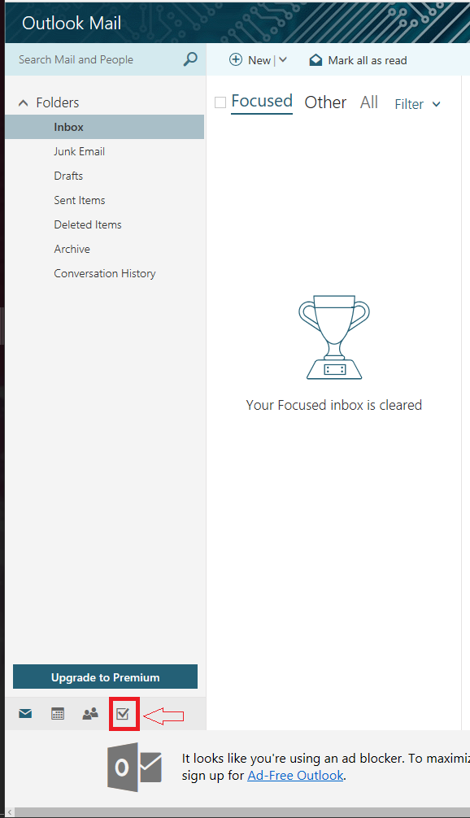Switch to the All tab
Image resolution: width=470 pixels, height=818 pixels.
click(x=369, y=102)
